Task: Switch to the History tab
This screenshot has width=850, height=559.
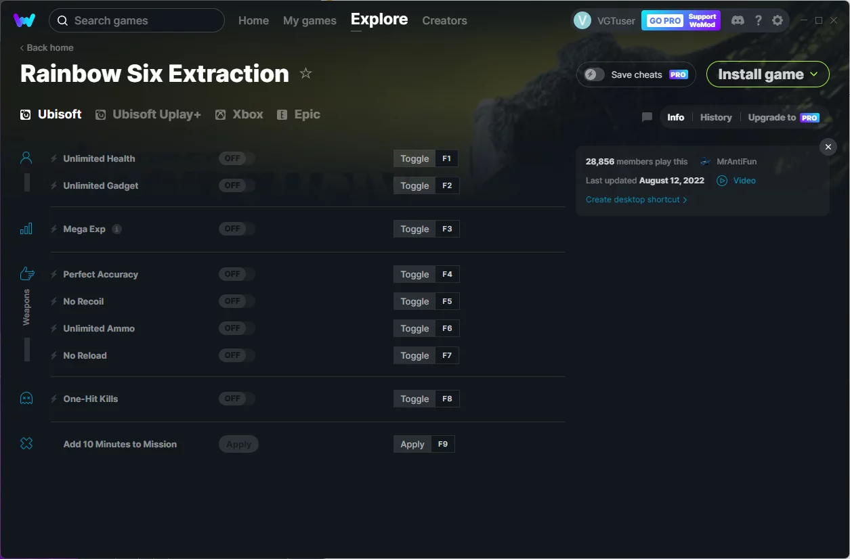Action: 716,117
